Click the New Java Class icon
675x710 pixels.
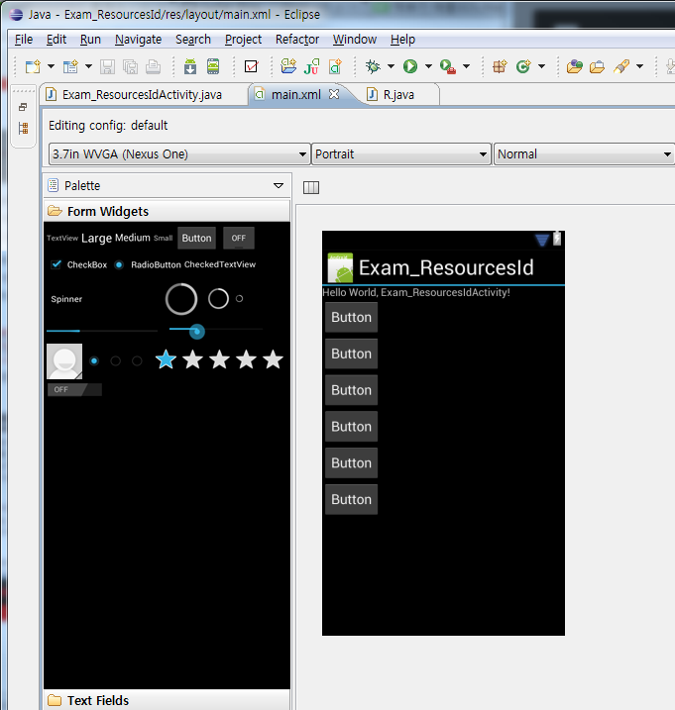tap(523, 67)
